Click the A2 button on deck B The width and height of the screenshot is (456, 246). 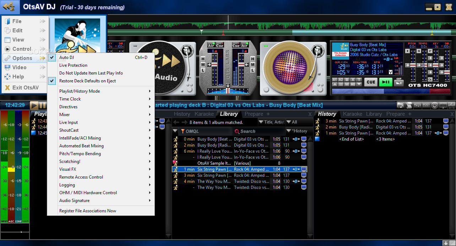(x=341, y=80)
